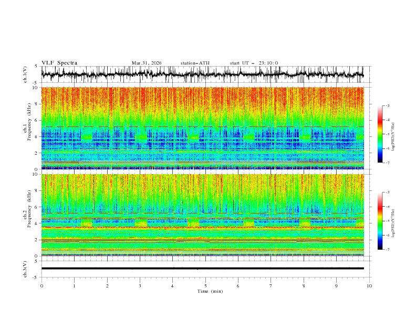
Task: Click the ch.3 flat black trace
Action: point(202,269)
